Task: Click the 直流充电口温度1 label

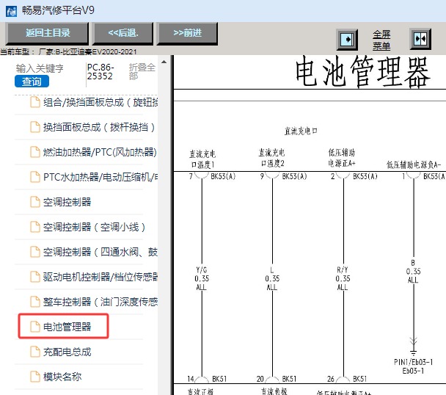Action: (202, 159)
